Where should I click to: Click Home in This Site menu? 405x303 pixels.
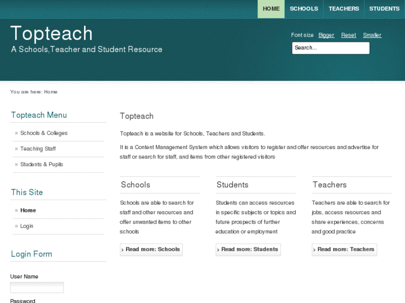click(28, 211)
